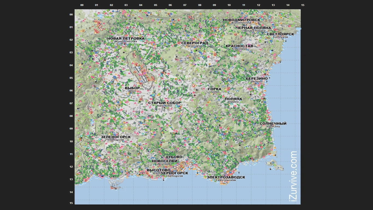Click the ГОРКА town label
373x210 pixels.
tap(215, 89)
